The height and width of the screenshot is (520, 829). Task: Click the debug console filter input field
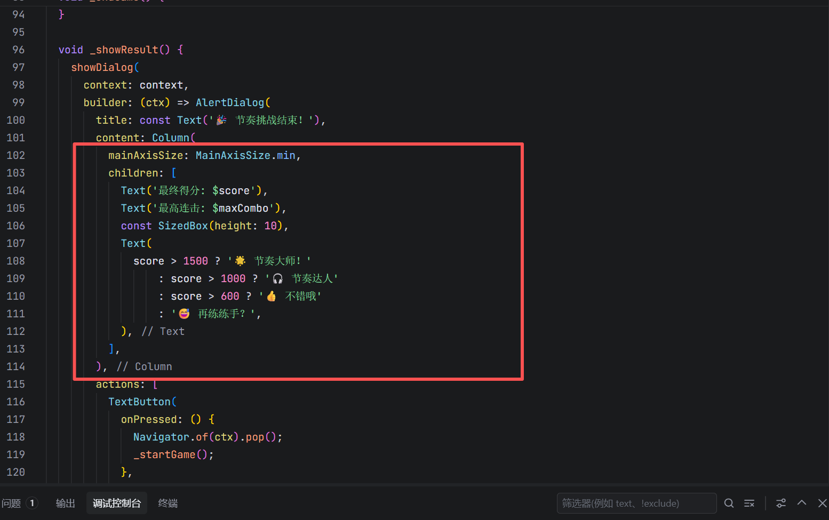636,503
